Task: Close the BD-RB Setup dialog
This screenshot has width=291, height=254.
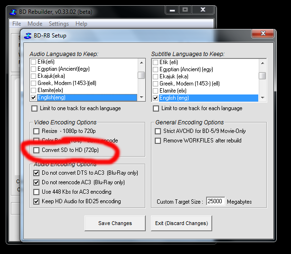Action: (x=263, y=34)
